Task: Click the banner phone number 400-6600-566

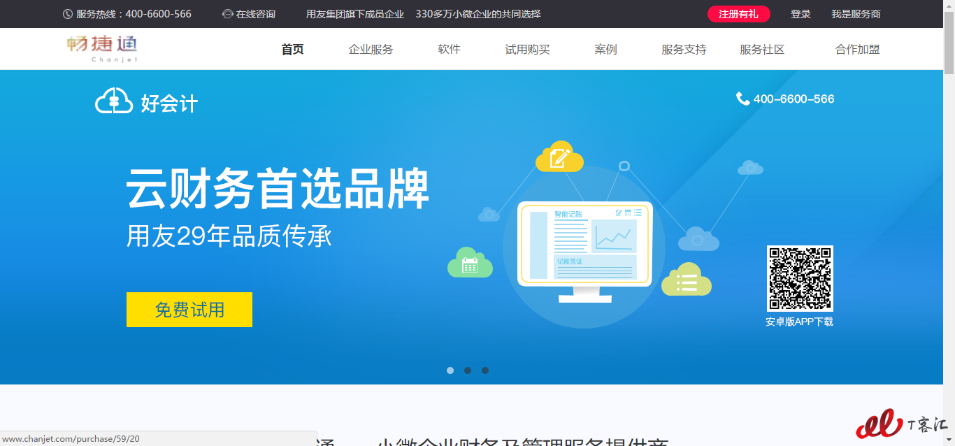Action: (x=794, y=99)
